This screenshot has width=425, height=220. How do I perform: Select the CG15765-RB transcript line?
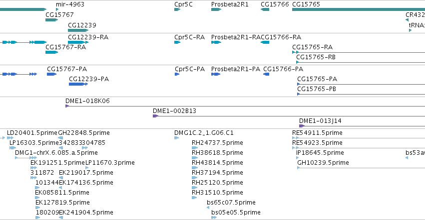361,62
